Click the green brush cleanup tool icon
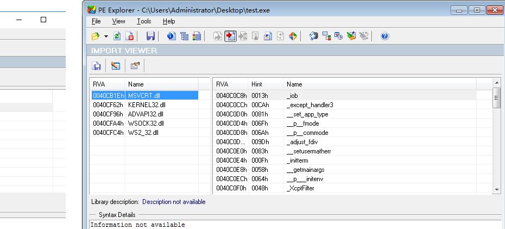Viewport: 505px width, 229px height. [x=351, y=36]
